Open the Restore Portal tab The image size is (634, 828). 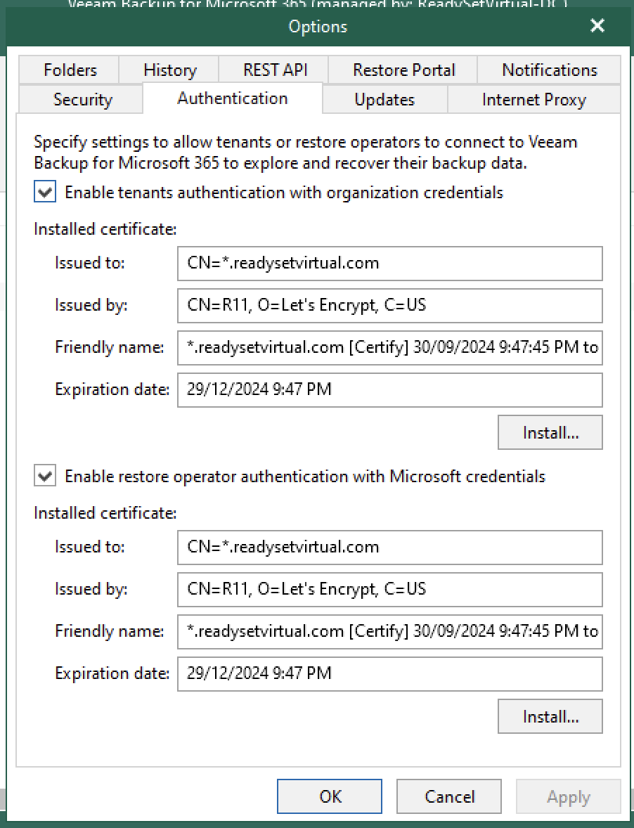click(403, 70)
